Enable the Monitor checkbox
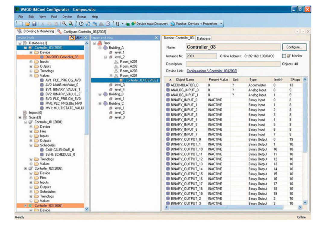This screenshot has height=226, width=317. [284, 56]
